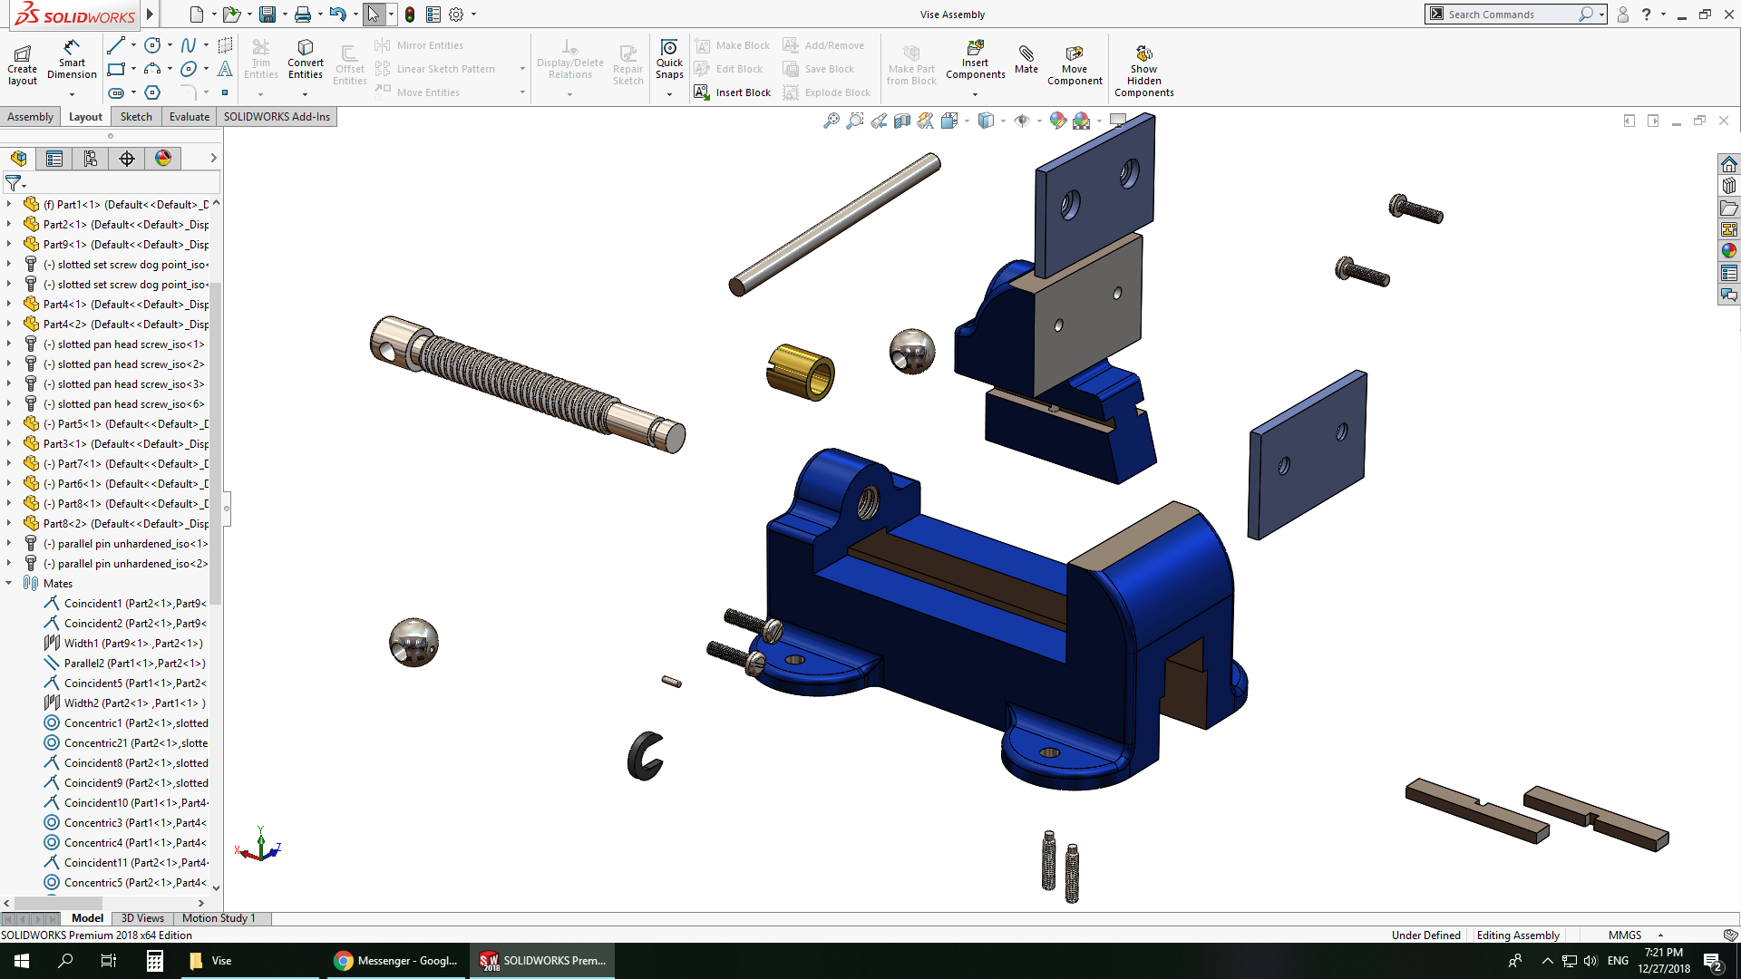Toggle the Hide/Show Items eye icon
Image resolution: width=1741 pixels, height=979 pixels.
1022,121
